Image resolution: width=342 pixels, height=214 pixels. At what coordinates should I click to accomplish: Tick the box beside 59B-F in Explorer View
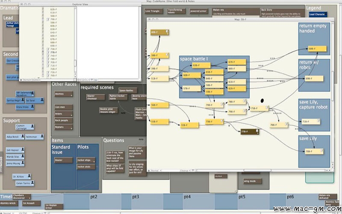pos(43,23)
